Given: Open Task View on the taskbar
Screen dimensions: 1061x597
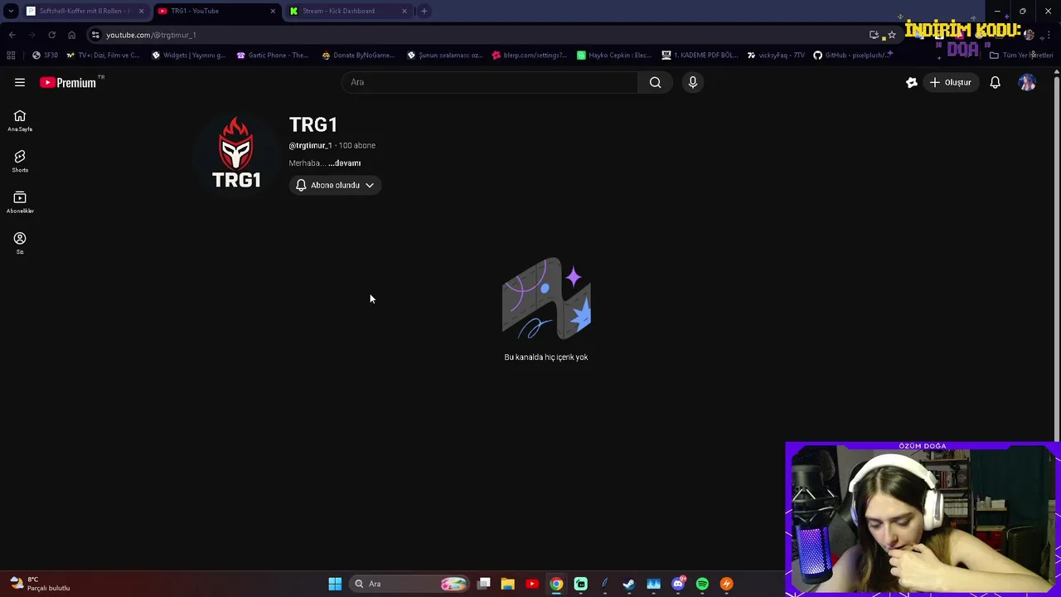Looking at the screenshot, I should tap(484, 584).
